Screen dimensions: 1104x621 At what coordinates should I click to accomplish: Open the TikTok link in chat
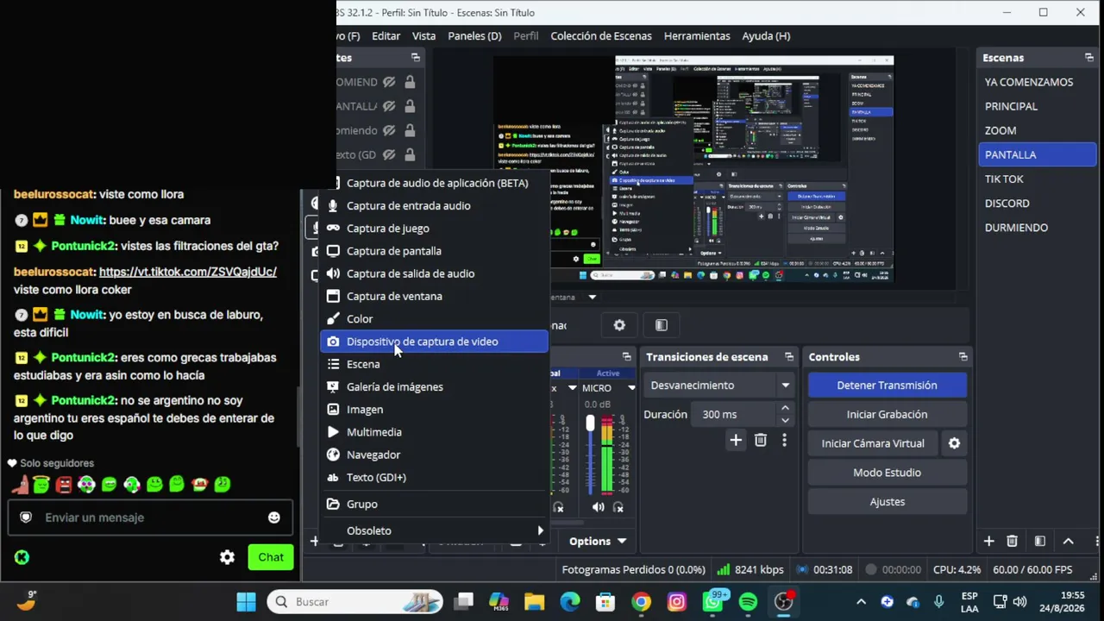188,272
